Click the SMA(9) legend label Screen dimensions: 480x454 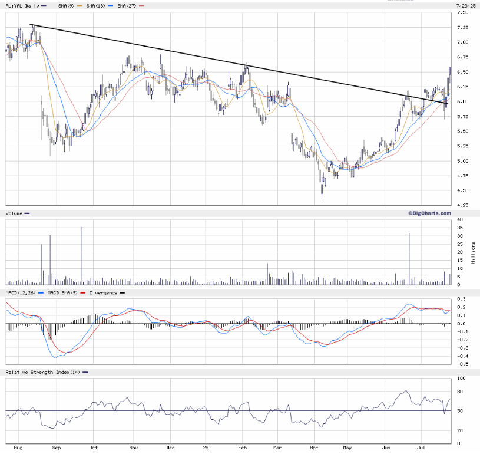click(x=65, y=5)
